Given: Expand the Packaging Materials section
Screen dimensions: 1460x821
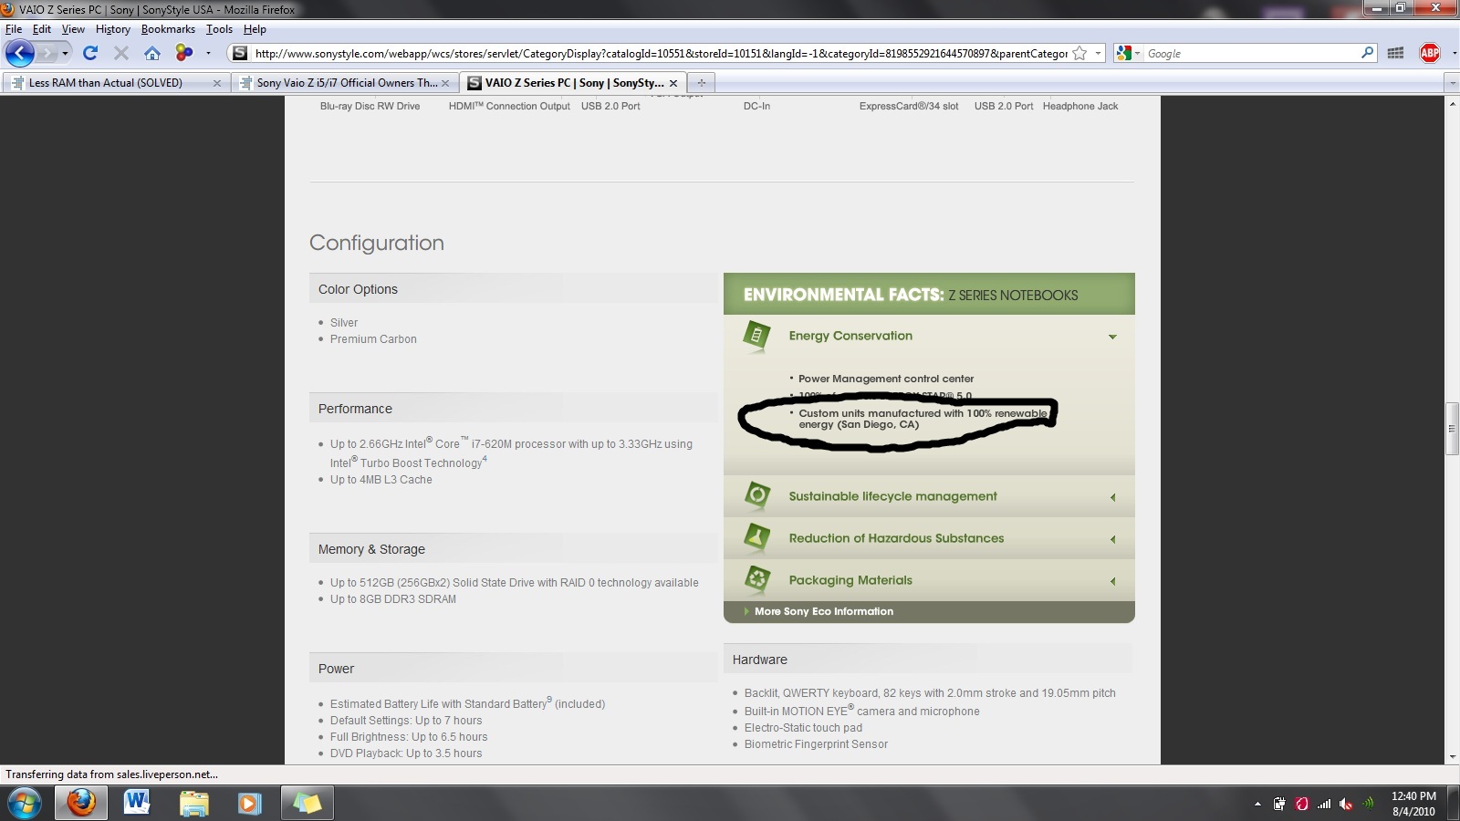Looking at the screenshot, I should pyautogui.click(x=1112, y=581).
